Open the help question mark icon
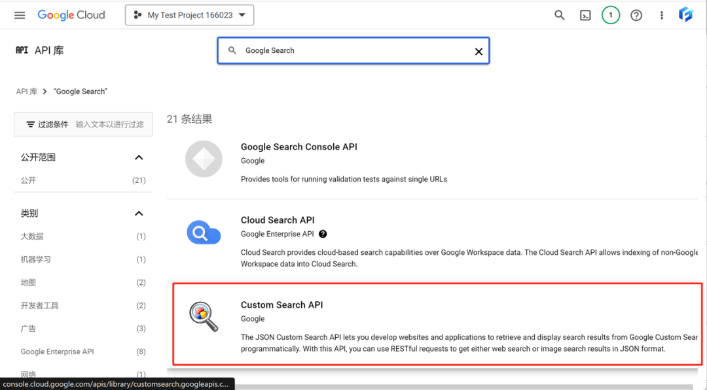The image size is (707, 390). (636, 15)
